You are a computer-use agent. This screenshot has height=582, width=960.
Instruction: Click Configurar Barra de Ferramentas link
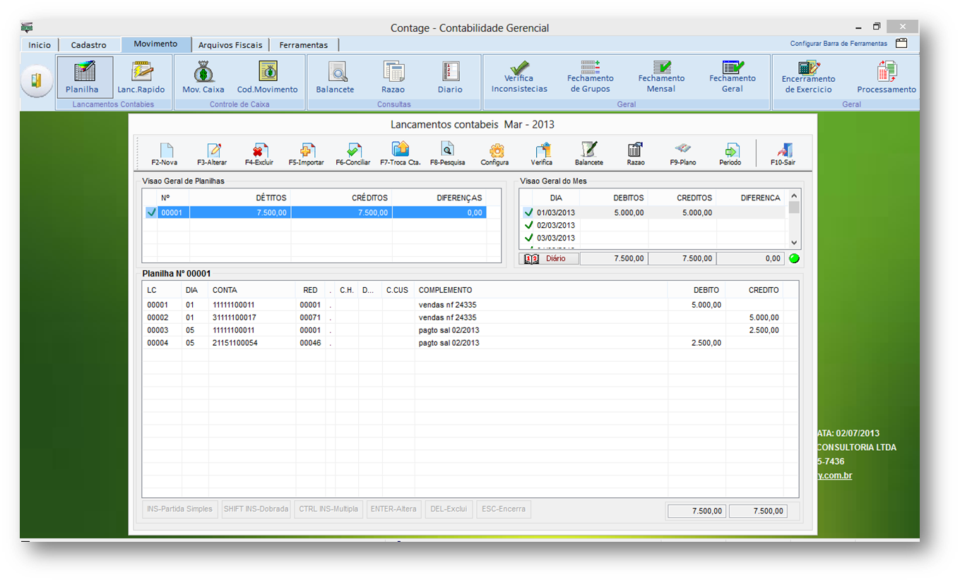838,44
